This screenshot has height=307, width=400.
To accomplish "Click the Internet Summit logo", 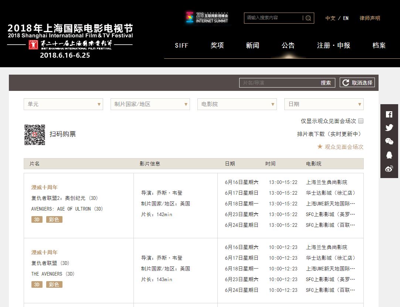I will [207, 18].
